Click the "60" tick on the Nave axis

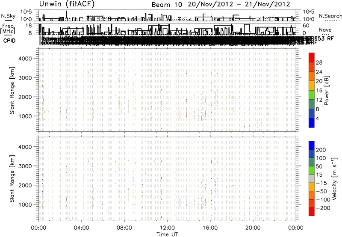pos(306,26)
